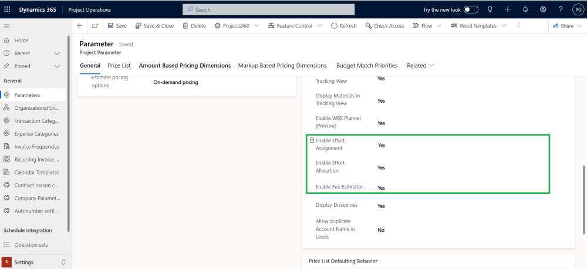
Task: Click the Search input field
Action: coord(269,9)
